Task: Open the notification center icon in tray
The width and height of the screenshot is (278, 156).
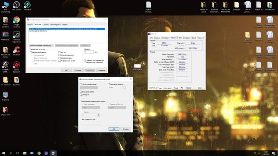Action: click(273, 153)
